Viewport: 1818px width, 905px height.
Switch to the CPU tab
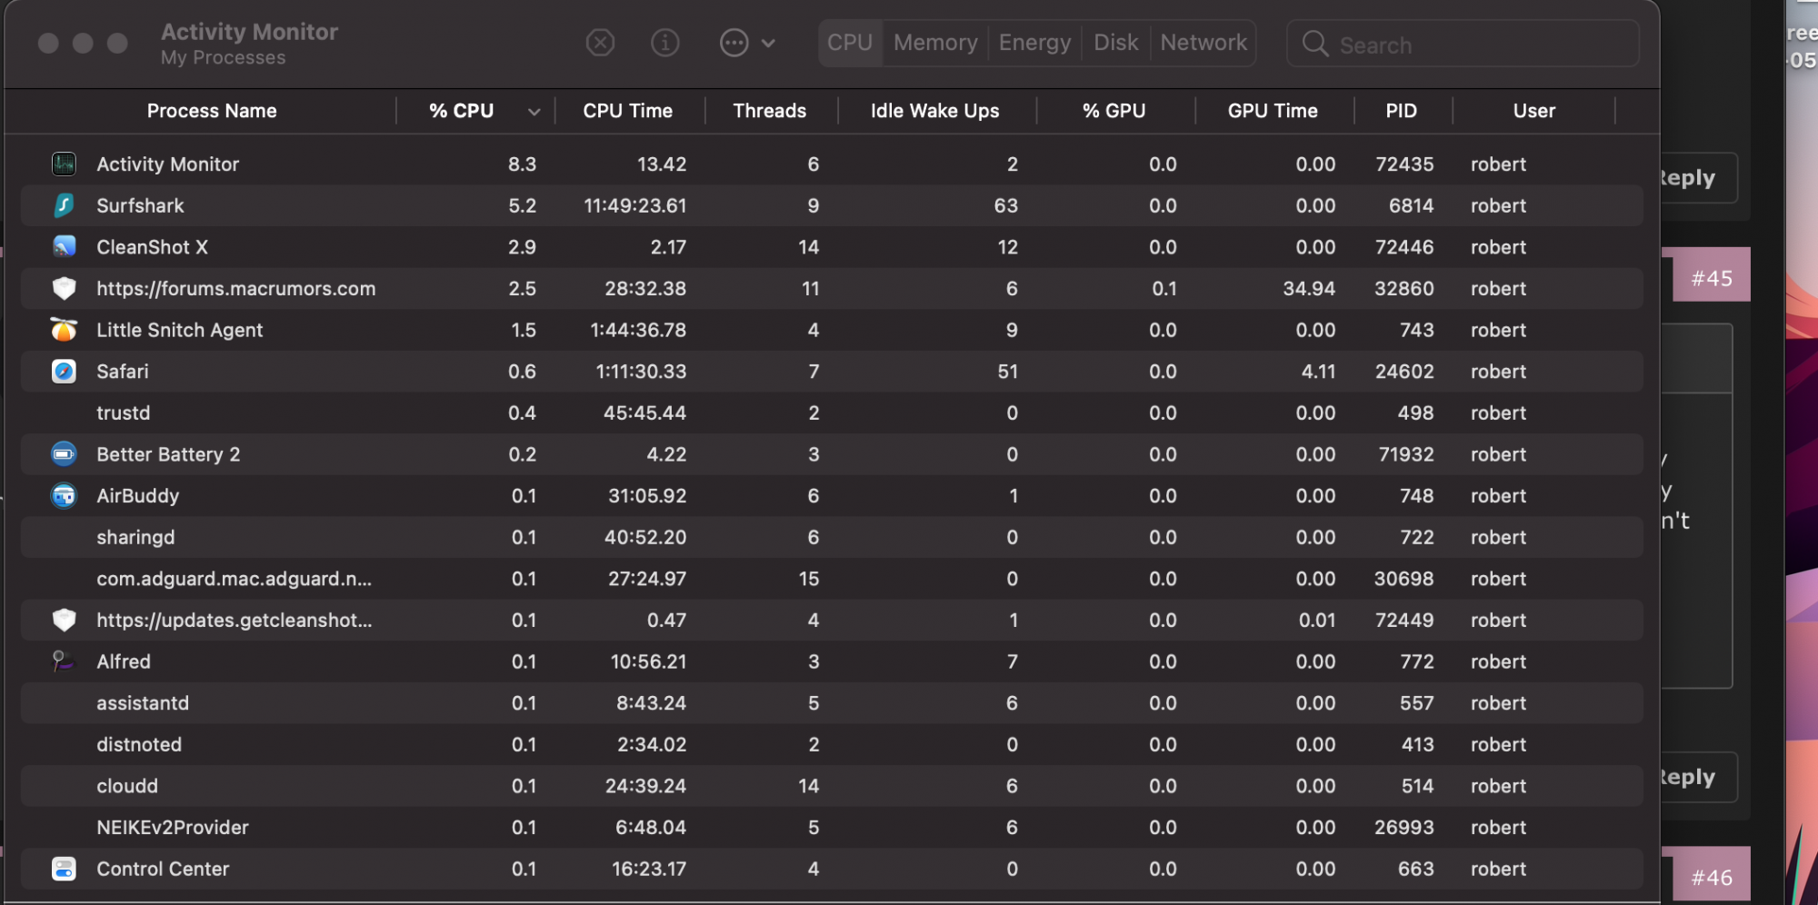pos(850,43)
